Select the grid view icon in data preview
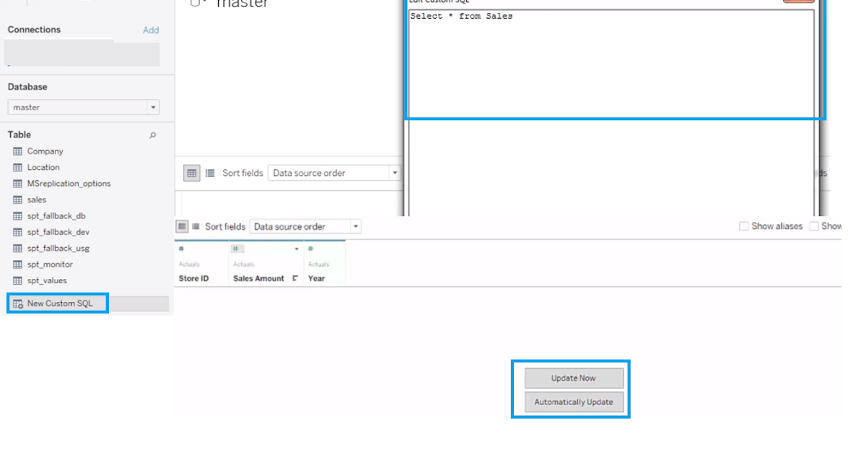Screen dimensions: 866x454 (191, 173)
